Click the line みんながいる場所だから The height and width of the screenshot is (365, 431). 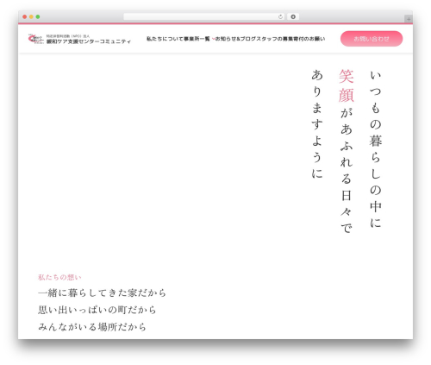coord(92,327)
